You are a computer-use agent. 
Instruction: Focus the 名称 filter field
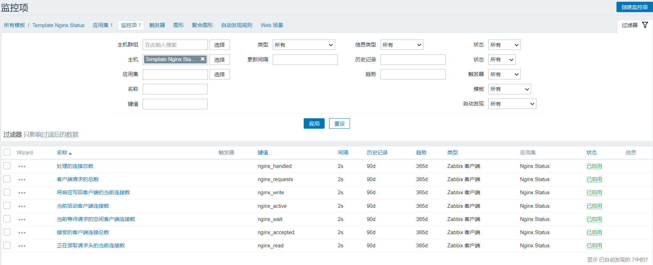(175, 89)
